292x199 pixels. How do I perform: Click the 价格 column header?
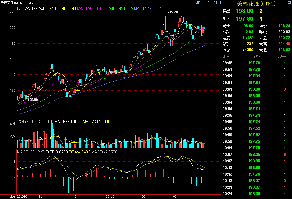pyautogui.click(x=256, y=56)
